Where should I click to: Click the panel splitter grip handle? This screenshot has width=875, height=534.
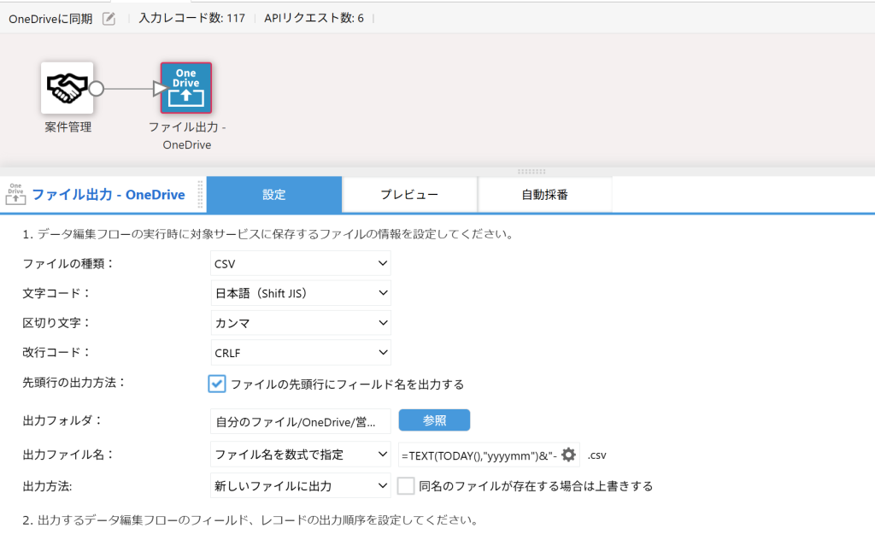[531, 171]
